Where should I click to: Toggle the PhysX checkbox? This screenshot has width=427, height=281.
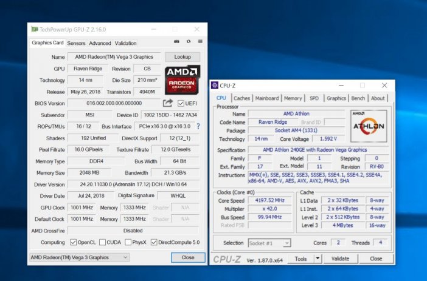(128, 242)
